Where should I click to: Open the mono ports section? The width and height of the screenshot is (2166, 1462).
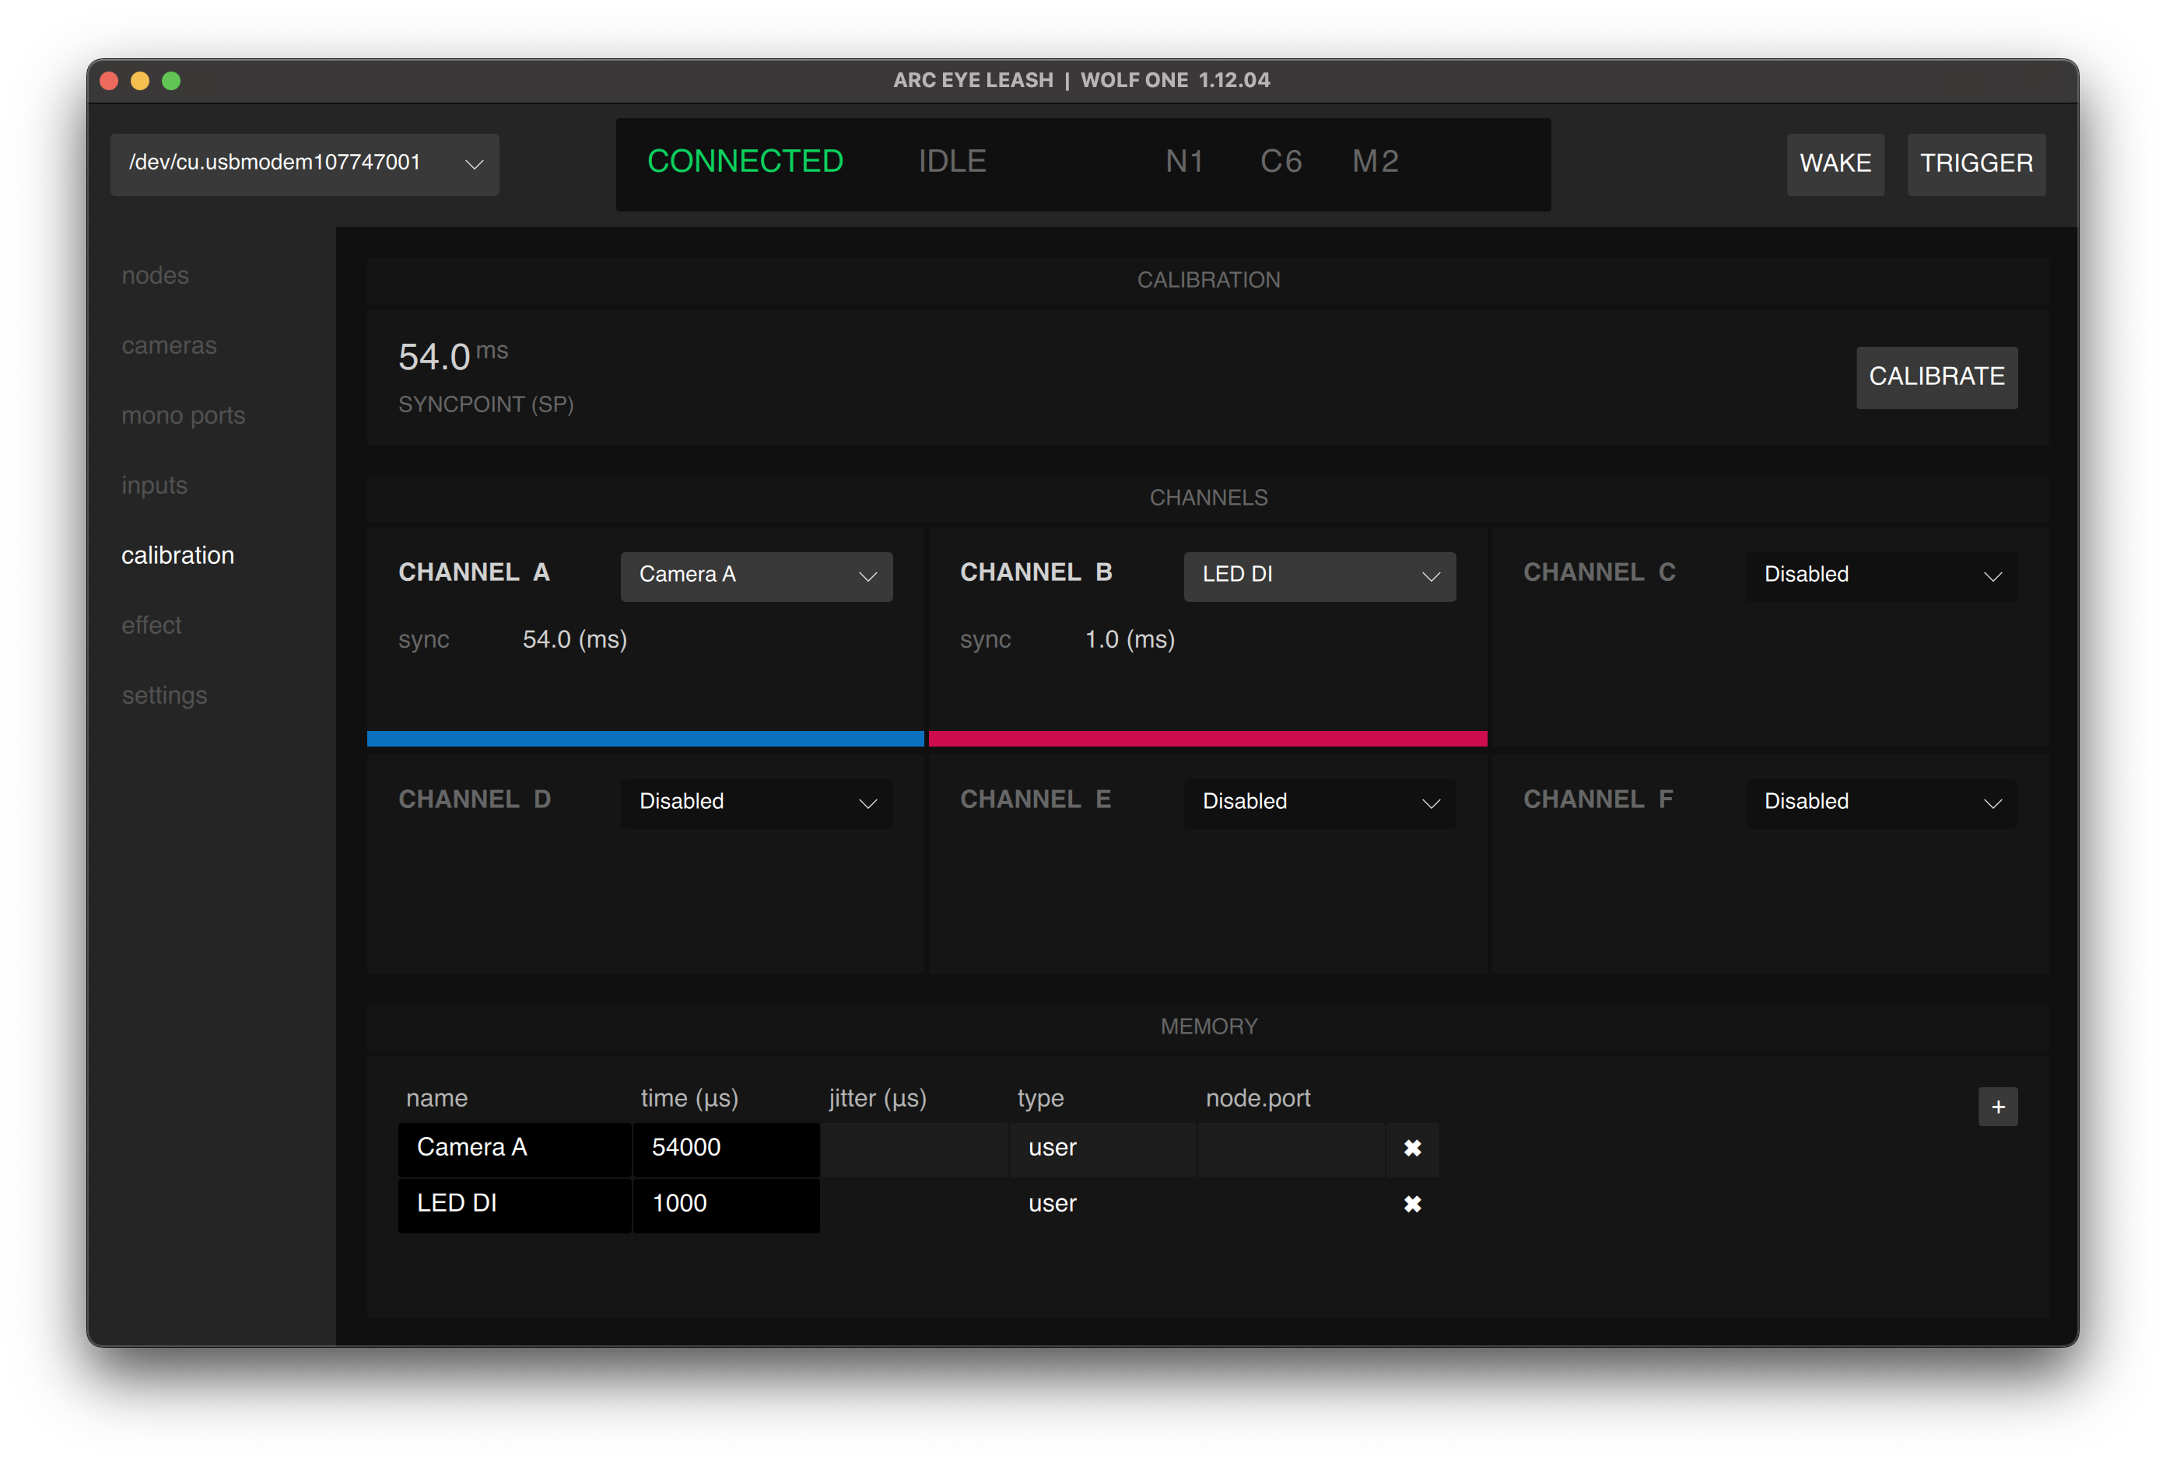pyautogui.click(x=183, y=415)
